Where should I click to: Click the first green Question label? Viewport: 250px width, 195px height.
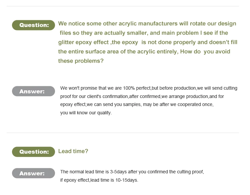point(33,25)
